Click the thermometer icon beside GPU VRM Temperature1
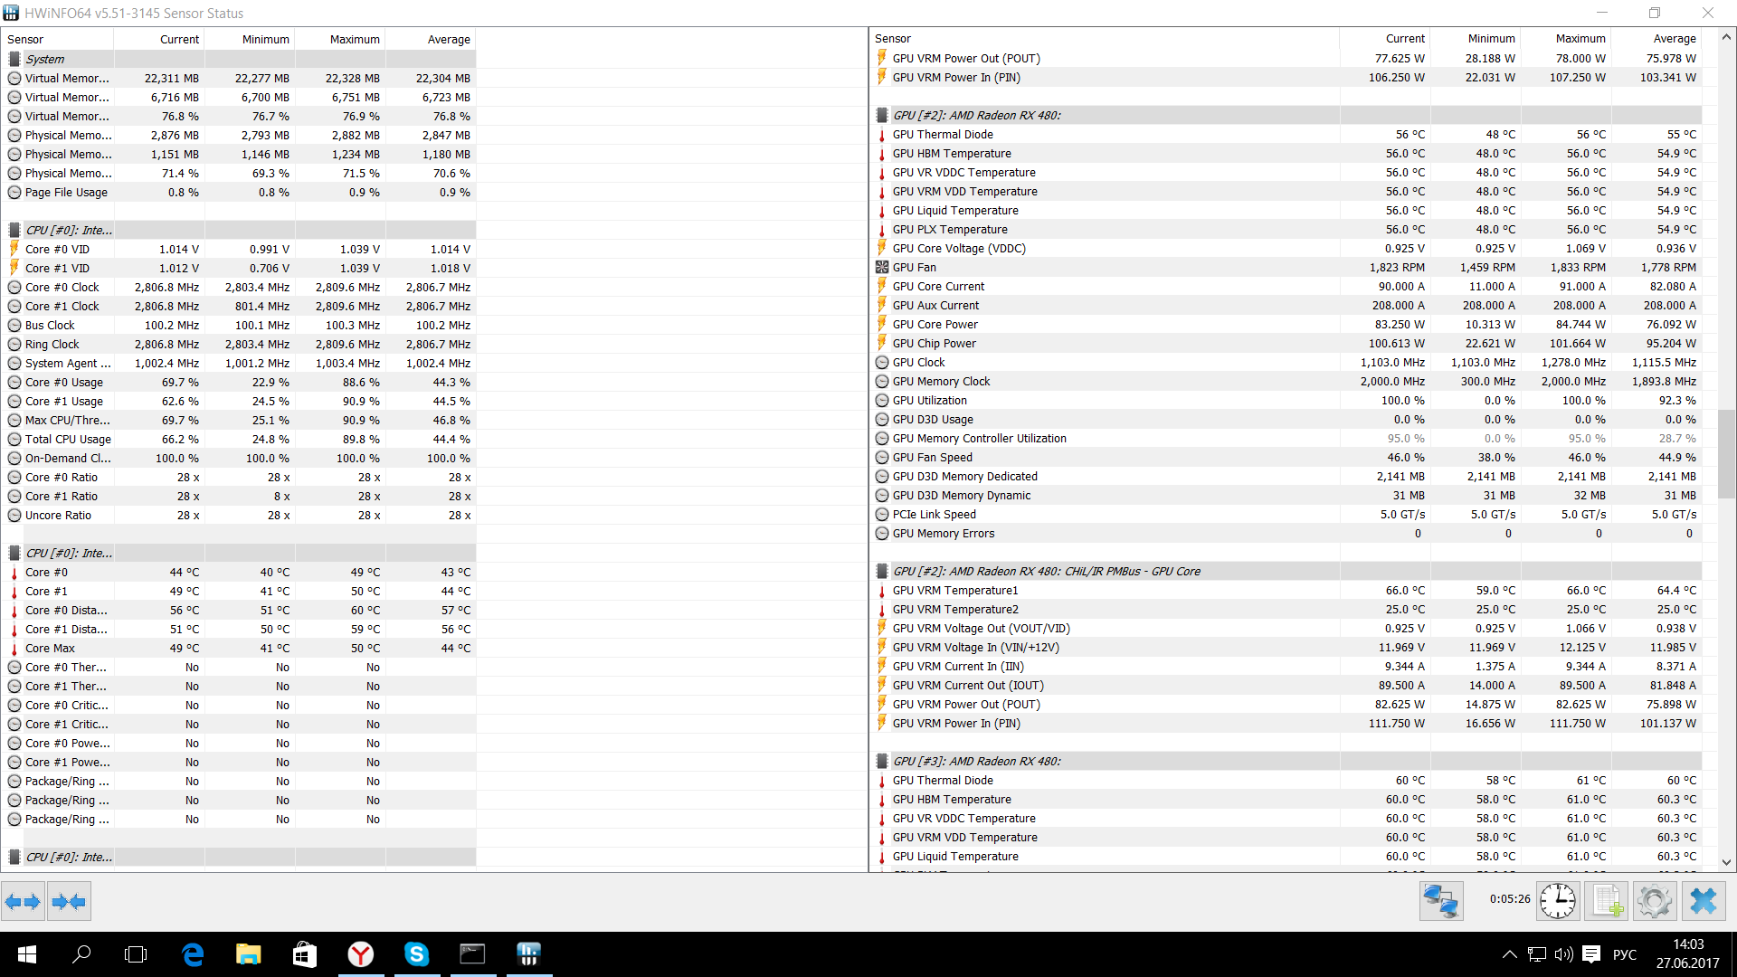 tap(882, 591)
